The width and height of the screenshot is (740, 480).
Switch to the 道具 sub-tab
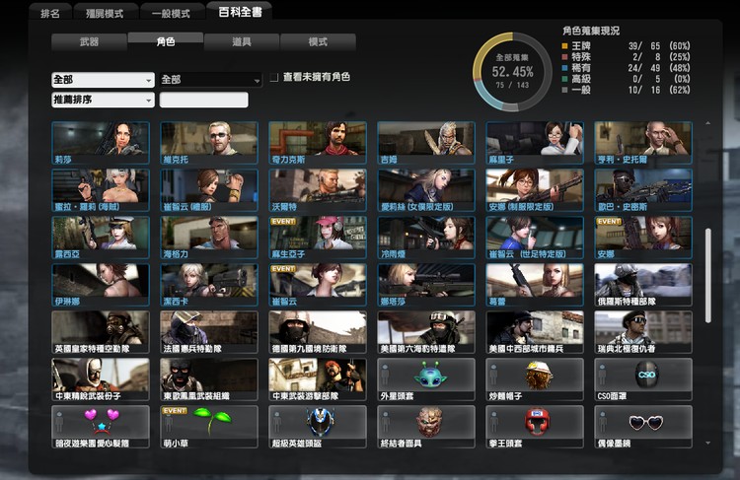(242, 42)
